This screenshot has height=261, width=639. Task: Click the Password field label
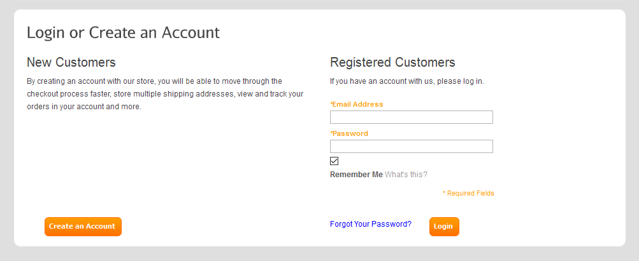350,133
